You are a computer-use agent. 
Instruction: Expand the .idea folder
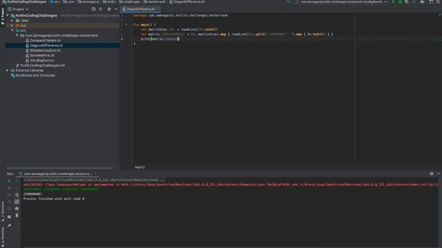(12, 21)
